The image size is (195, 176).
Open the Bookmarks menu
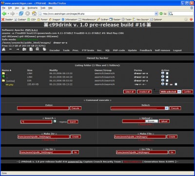pyautogui.click(x=33, y=8)
